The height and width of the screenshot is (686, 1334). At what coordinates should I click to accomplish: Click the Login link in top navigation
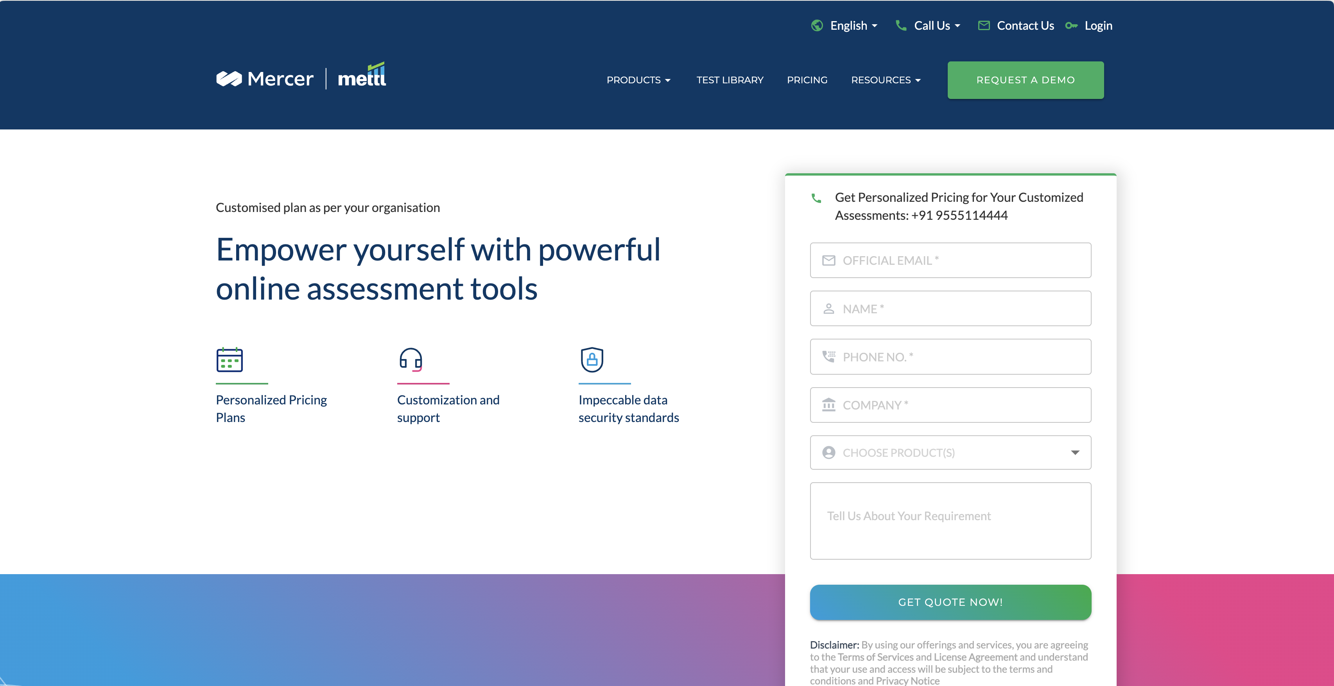pos(1099,25)
